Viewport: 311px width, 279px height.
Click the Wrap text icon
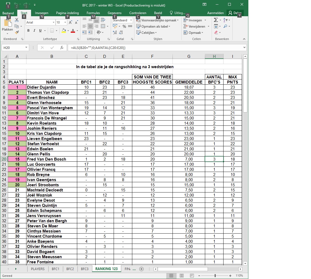(103, 20)
